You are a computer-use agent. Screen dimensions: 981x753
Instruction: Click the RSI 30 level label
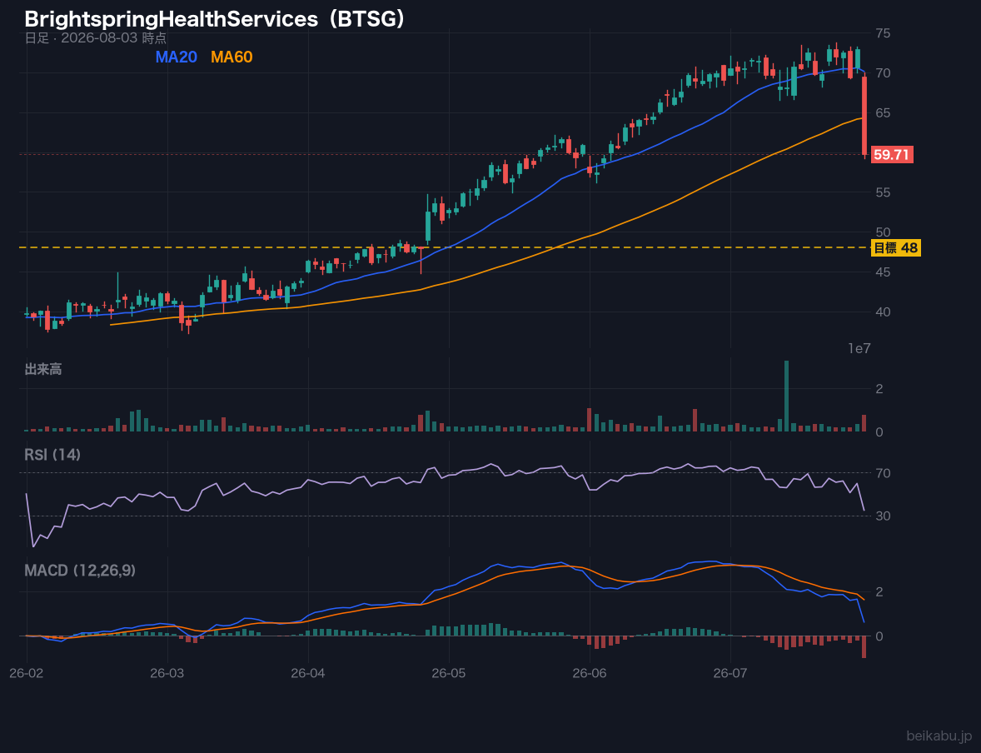tap(883, 516)
